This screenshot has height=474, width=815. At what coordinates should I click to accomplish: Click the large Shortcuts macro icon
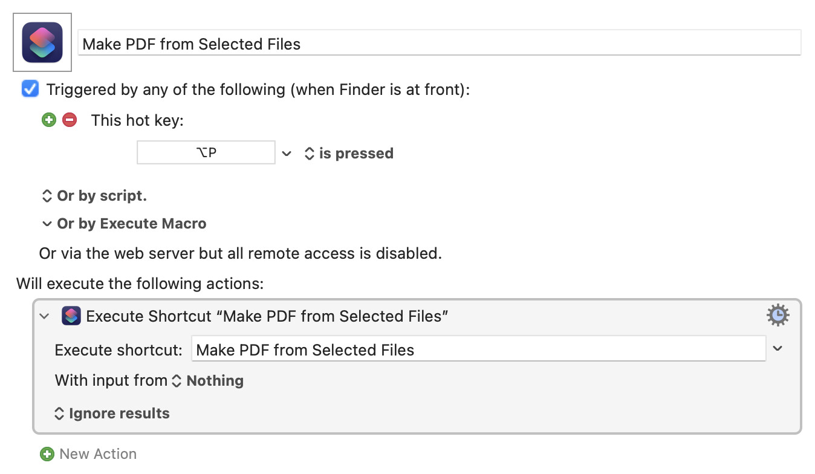tap(42, 42)
